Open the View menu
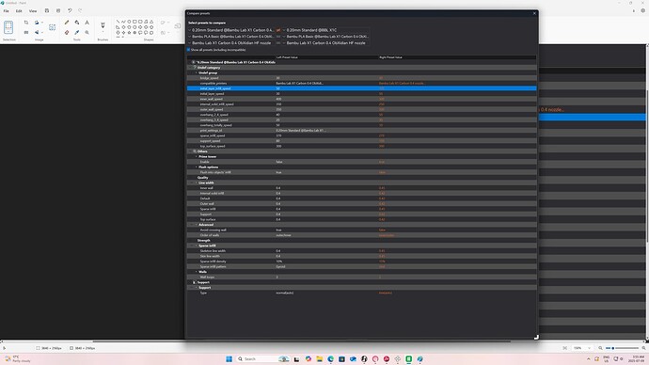This screenshot has width=649, height=365. coord(33,10)
